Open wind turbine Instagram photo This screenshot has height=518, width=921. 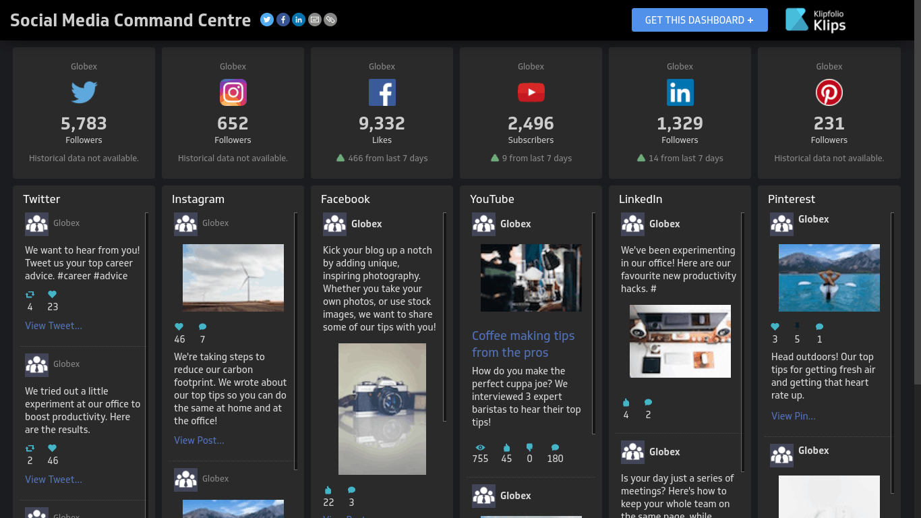tap(233, 278)
